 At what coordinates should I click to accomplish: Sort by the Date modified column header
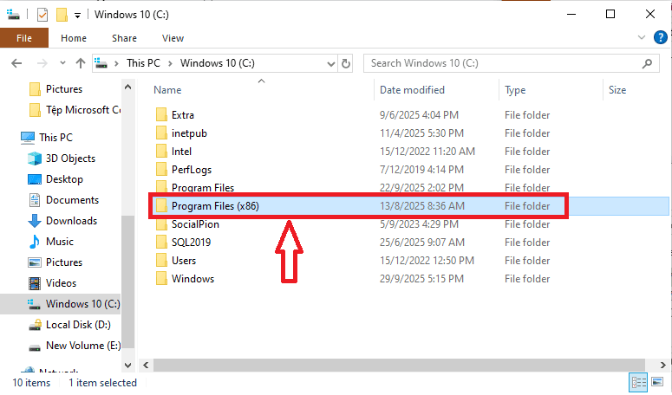[x=412, y=90]
